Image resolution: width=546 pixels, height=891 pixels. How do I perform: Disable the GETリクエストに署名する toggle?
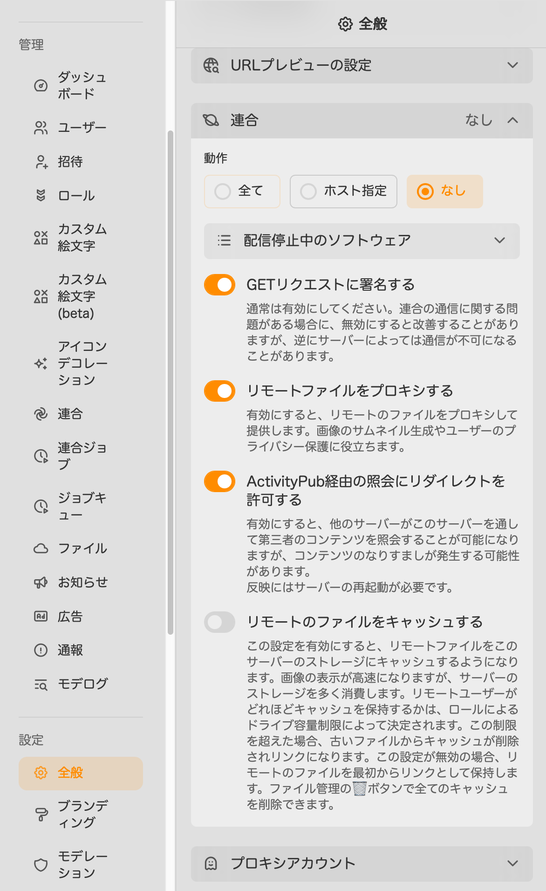coord(219,285)
